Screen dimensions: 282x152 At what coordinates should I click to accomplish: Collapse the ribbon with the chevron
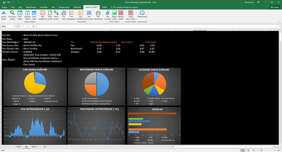coord(280,22)
